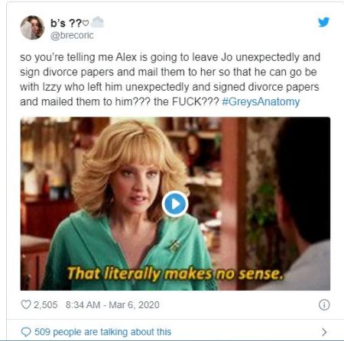Click the speech bubble reply icon
This screenshot has width=344, height=341.
click(26, 332)
